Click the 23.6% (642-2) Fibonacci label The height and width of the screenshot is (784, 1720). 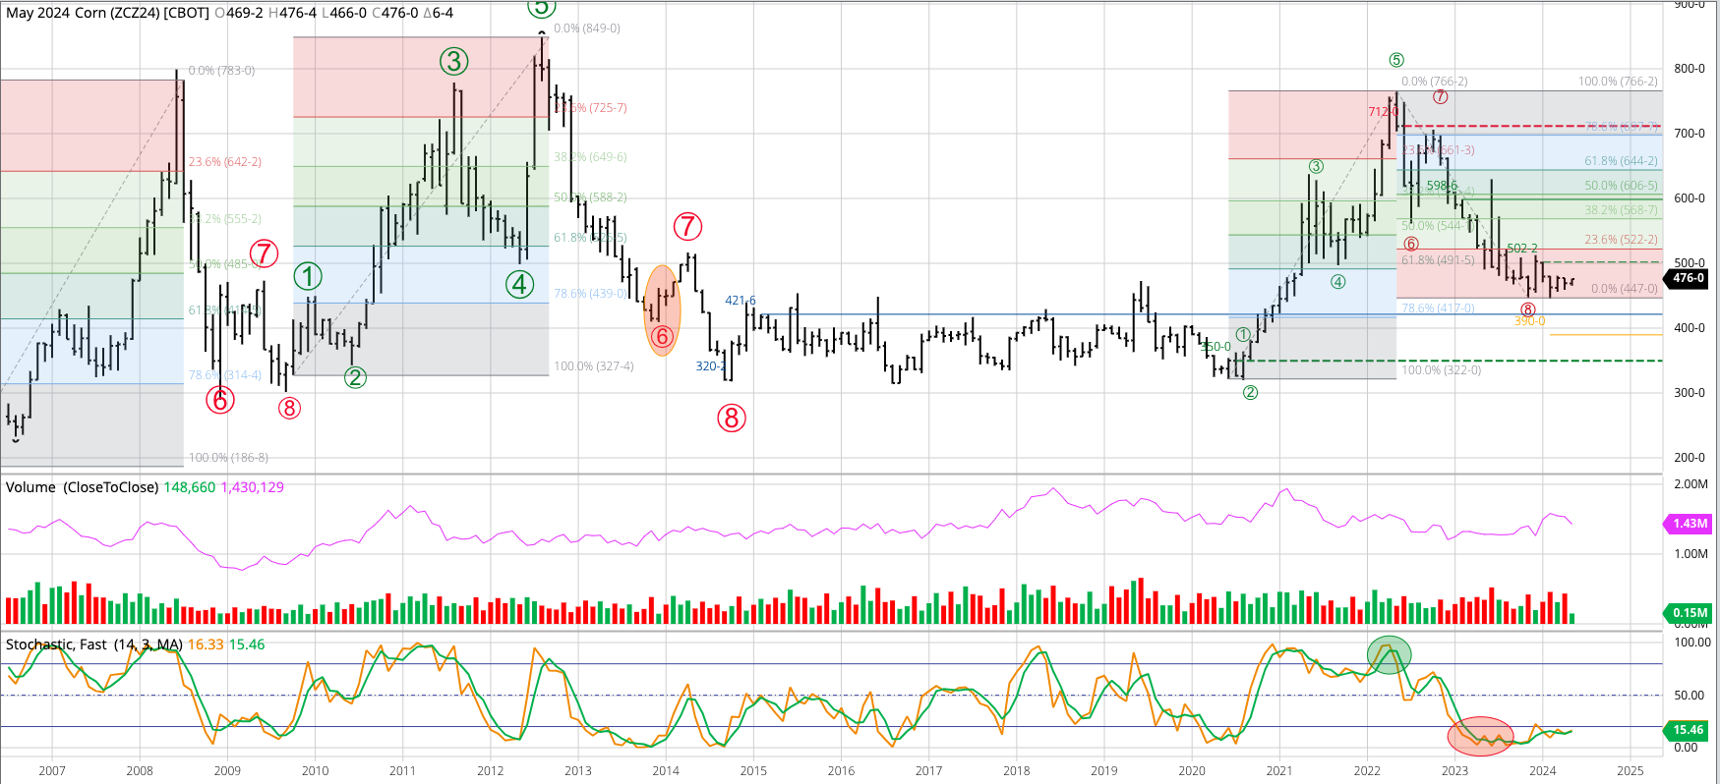225,162
